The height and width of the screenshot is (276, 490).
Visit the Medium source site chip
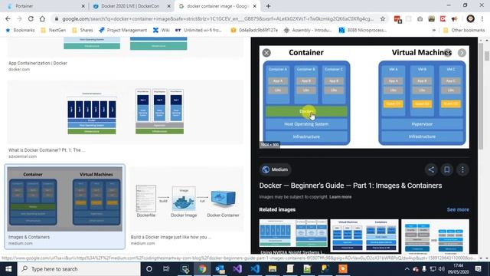coord(275,169)
